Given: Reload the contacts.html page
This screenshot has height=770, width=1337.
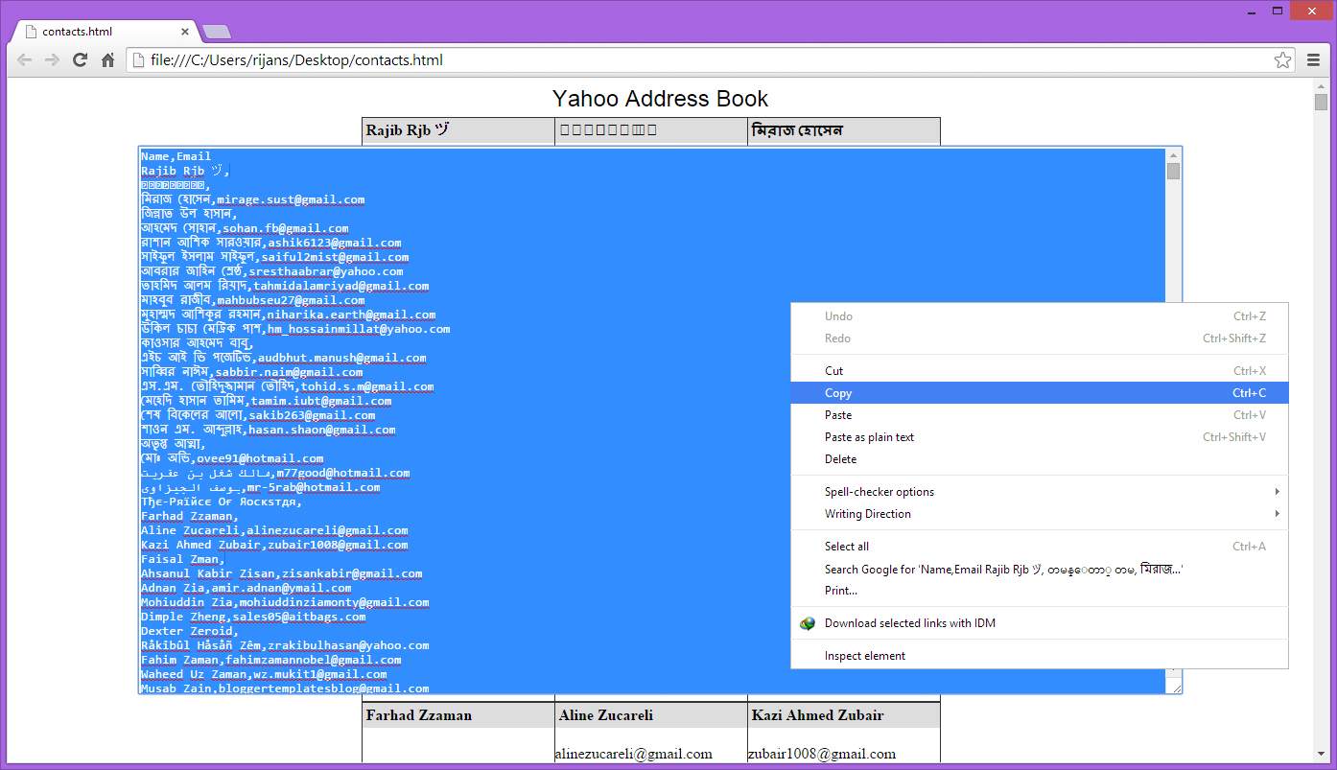Looking at the screenshot, I should [81, 60].
